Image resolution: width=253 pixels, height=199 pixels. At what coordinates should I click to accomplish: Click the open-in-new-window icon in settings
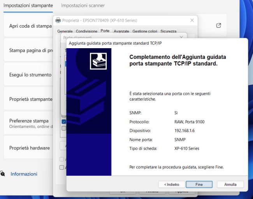[218, 26]
